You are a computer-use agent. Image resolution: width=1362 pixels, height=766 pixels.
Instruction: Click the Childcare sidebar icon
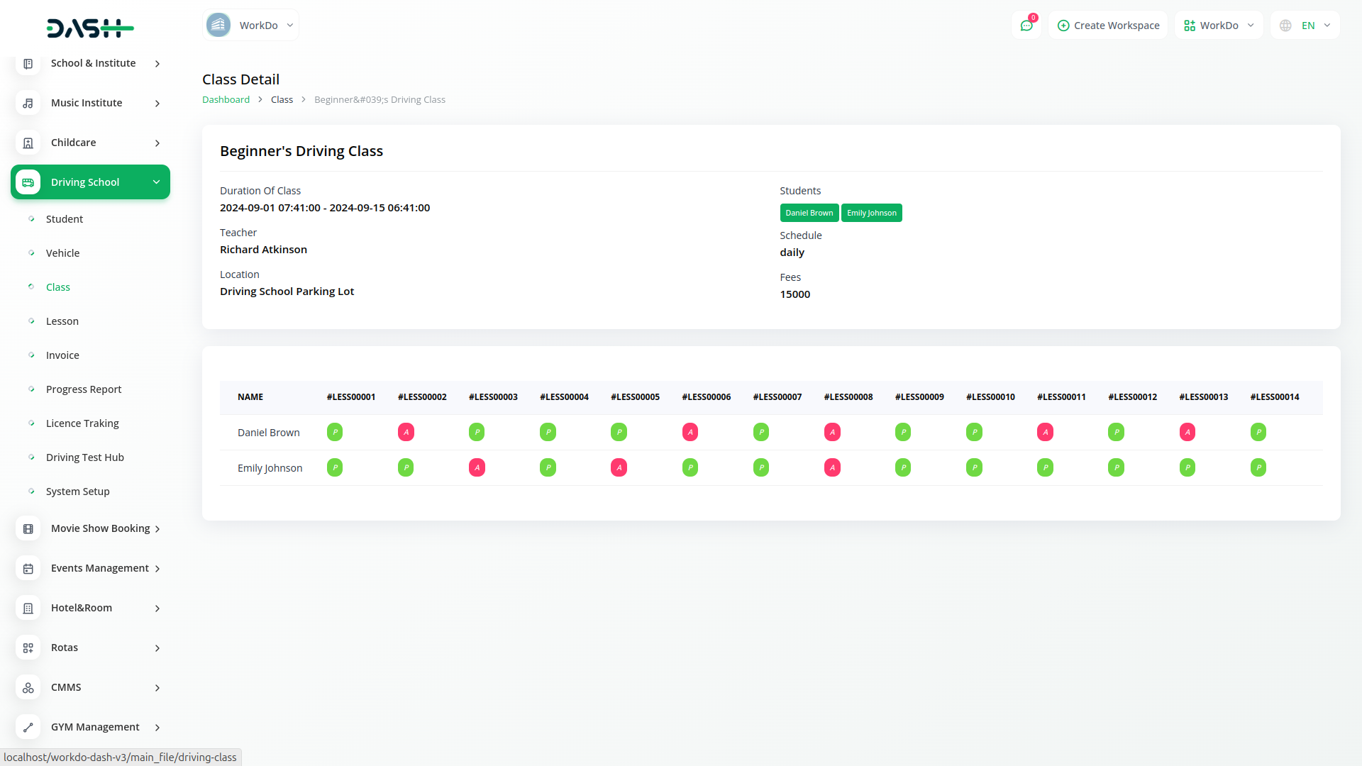click(28, 143)
